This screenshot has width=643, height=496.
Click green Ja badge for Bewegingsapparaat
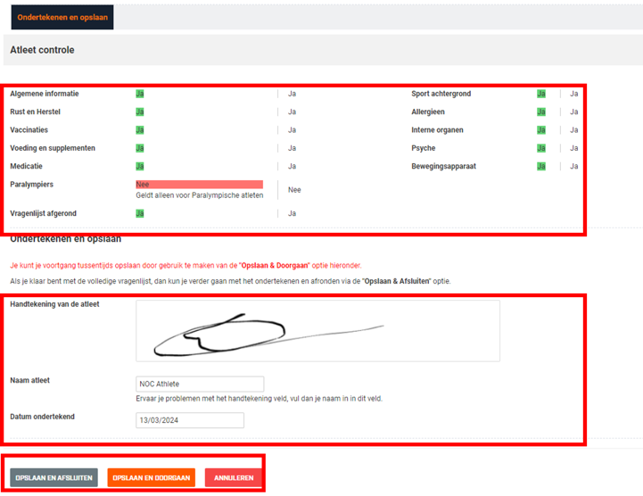pos(541,166)
